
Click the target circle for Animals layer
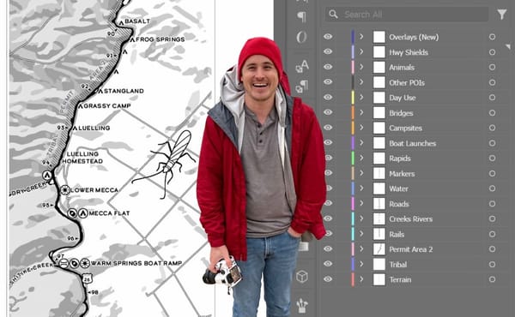492,67
